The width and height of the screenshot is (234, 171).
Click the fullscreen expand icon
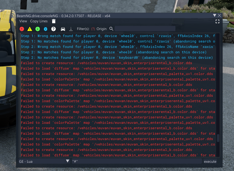217,21
